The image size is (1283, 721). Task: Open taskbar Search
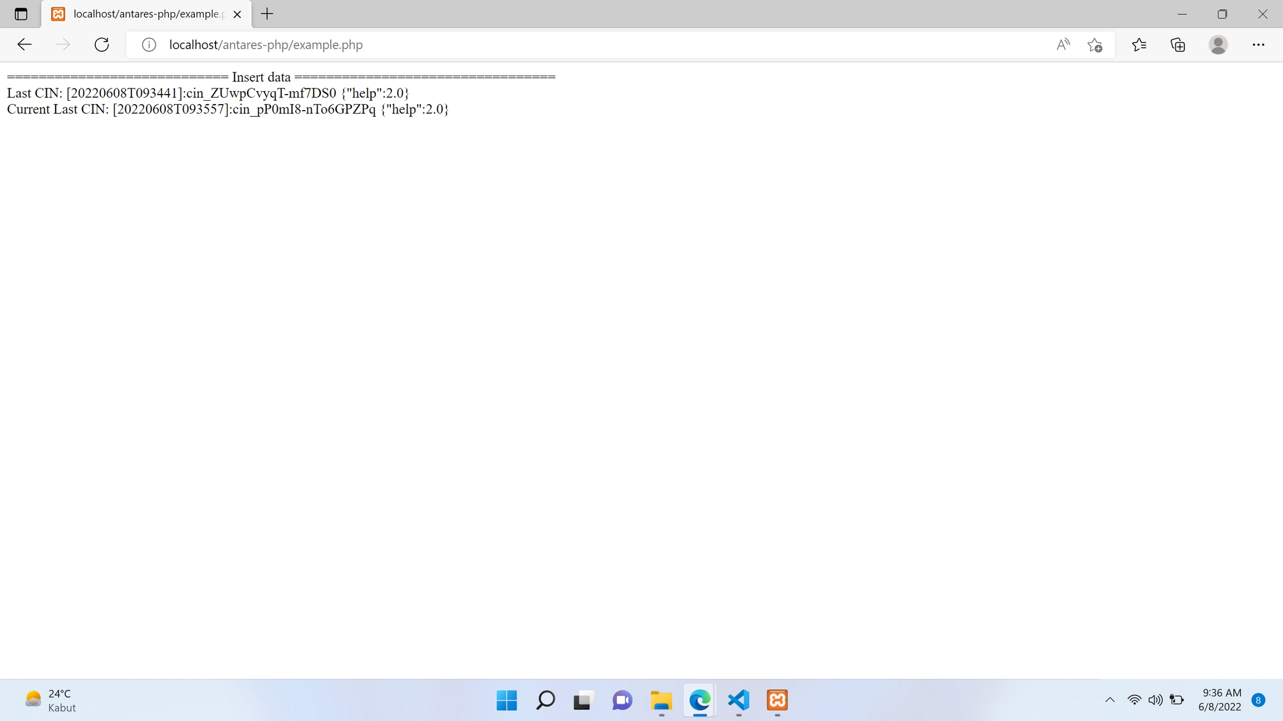545,700
